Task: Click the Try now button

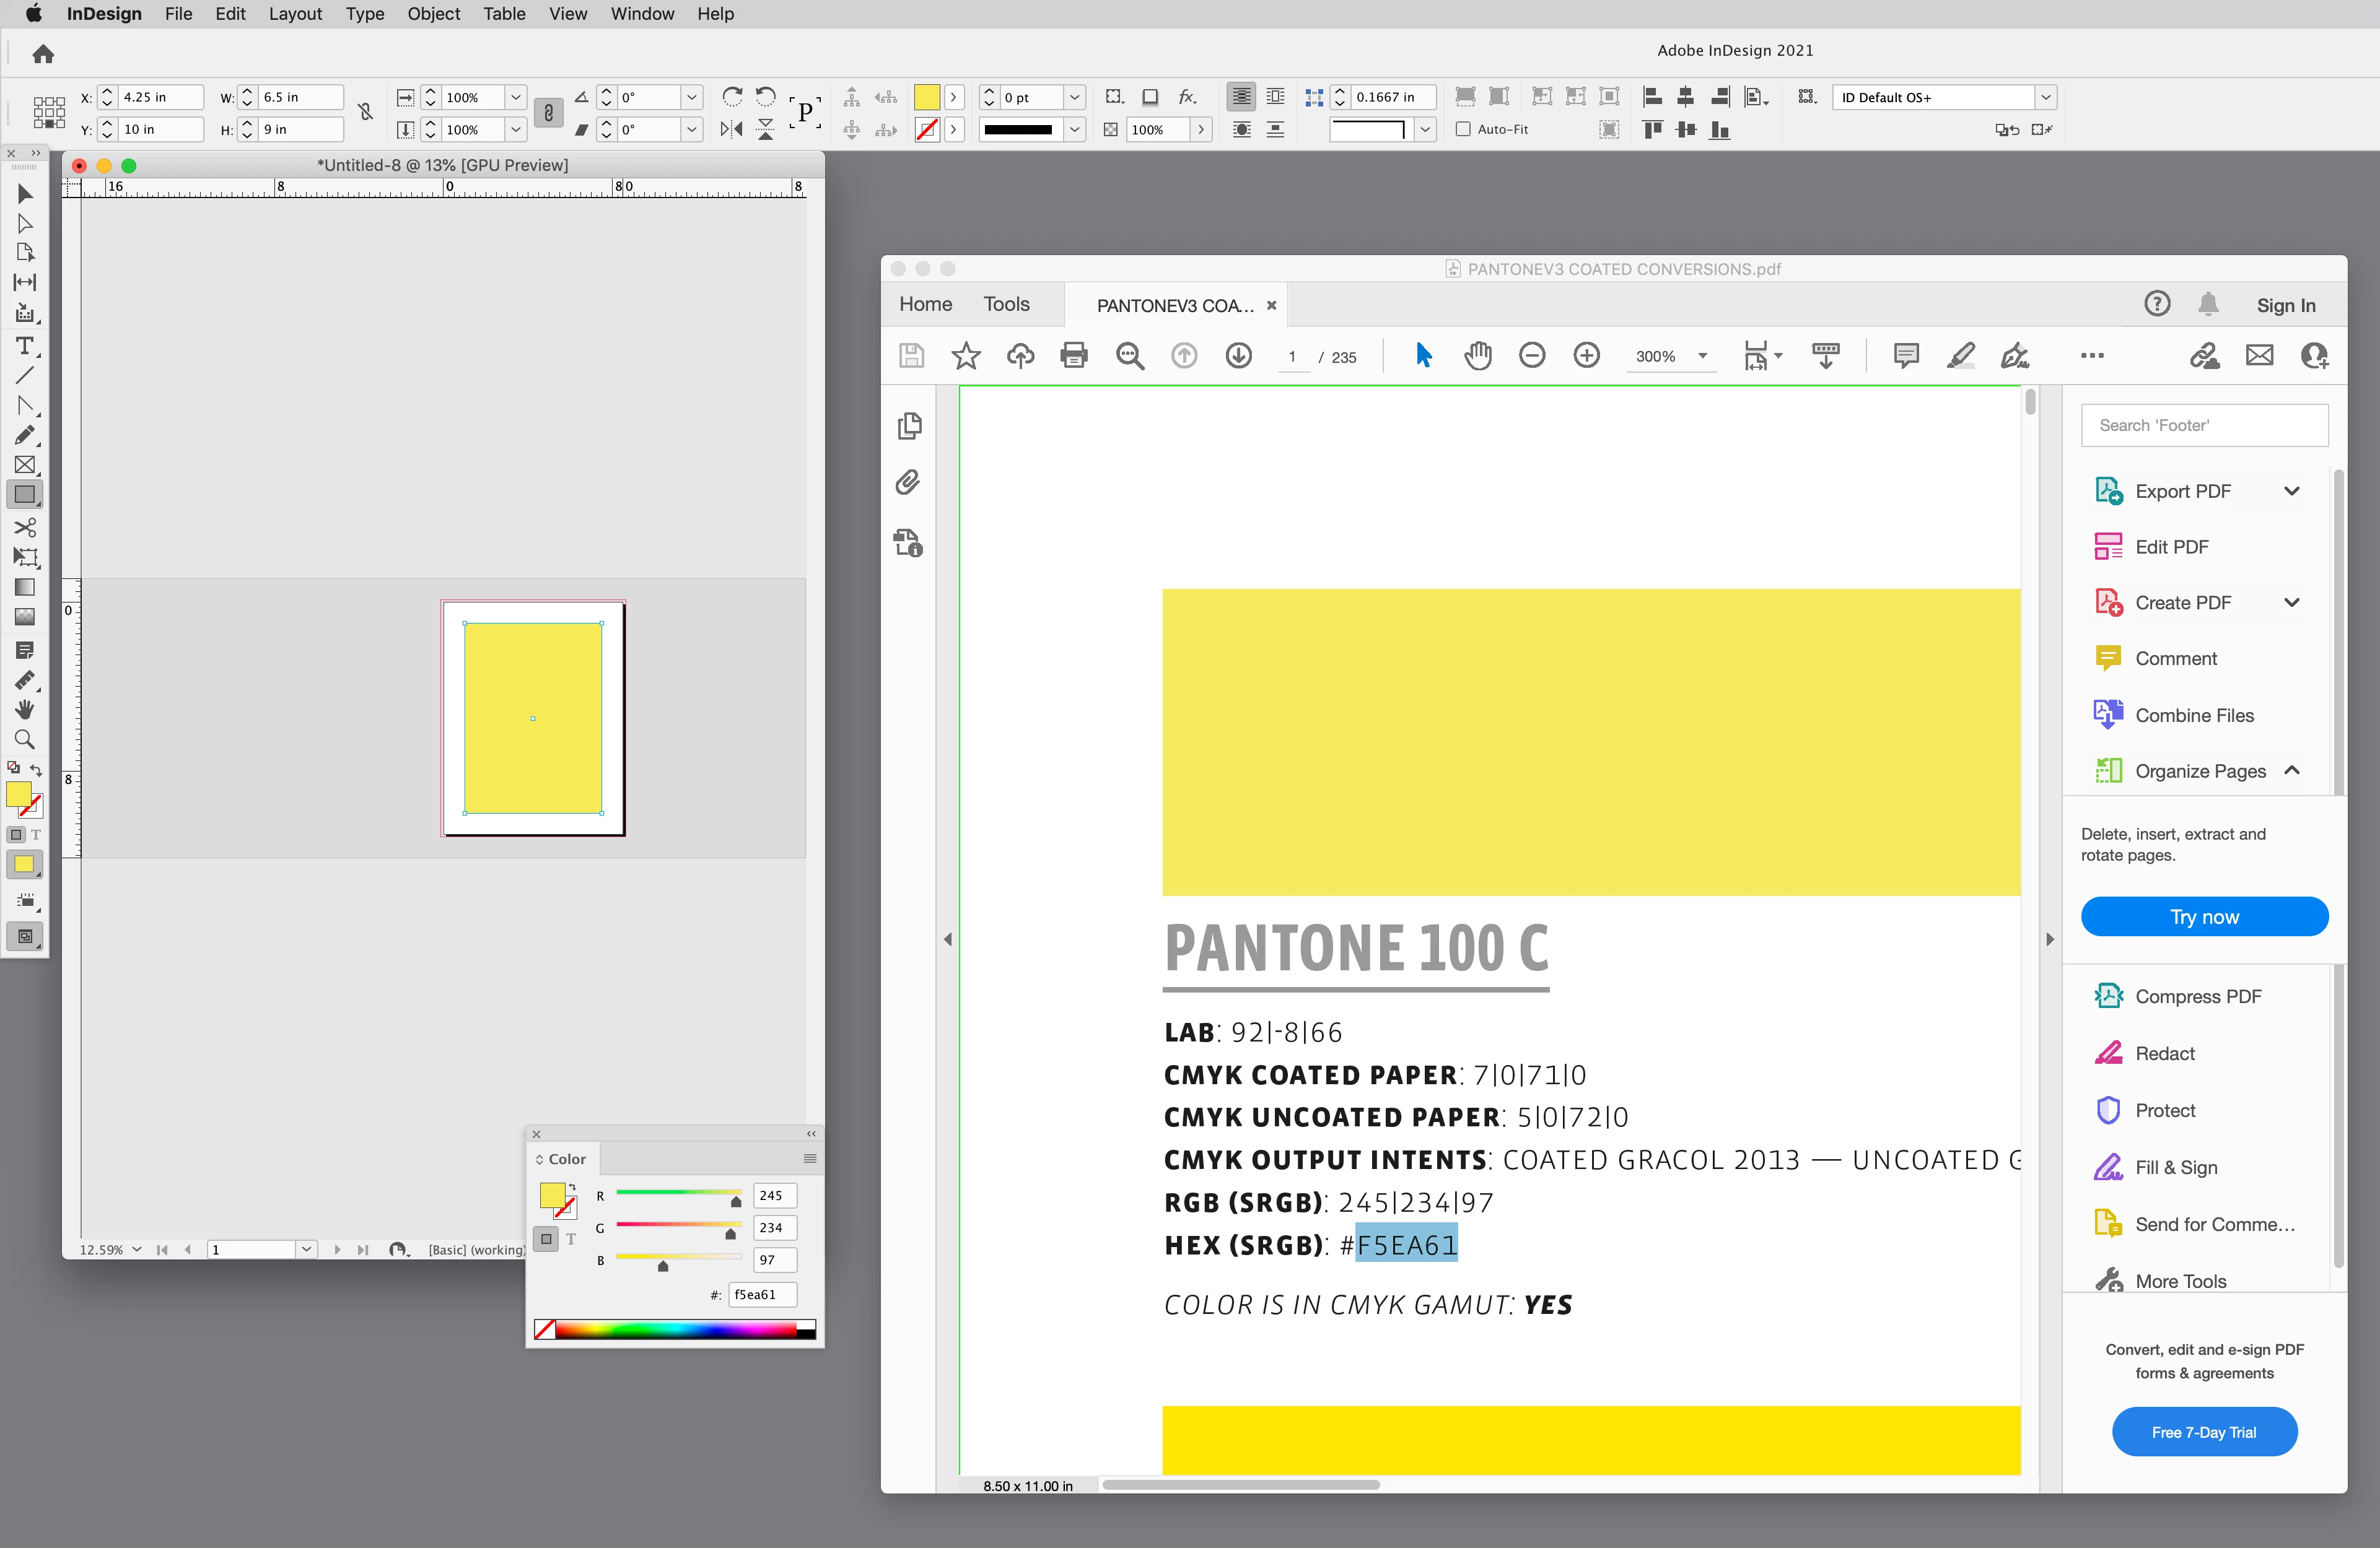Action: coord(2204,916)
